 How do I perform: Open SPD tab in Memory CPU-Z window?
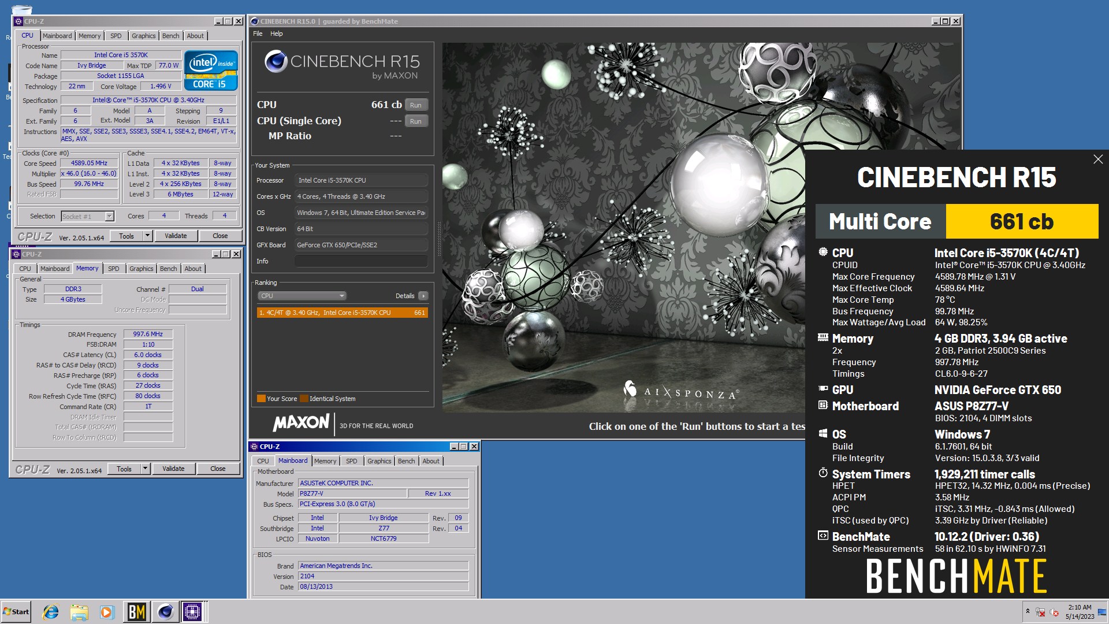114,269
